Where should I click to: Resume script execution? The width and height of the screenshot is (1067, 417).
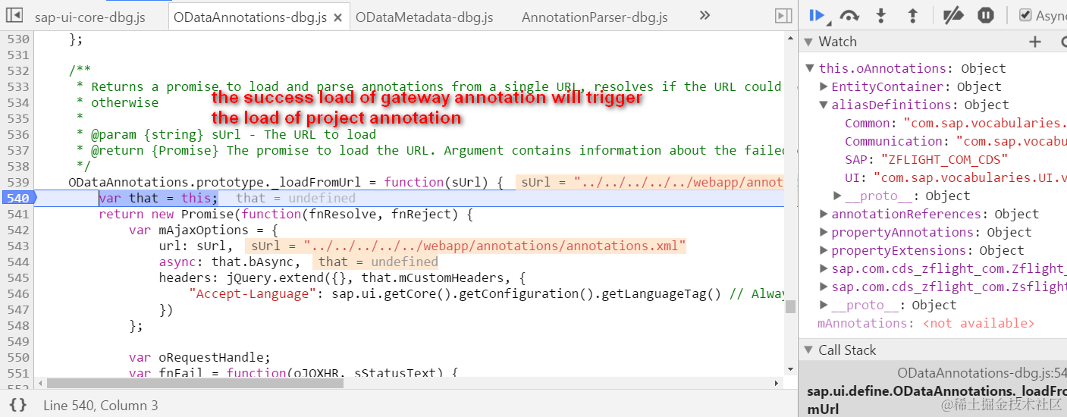(x=818, y=15)
